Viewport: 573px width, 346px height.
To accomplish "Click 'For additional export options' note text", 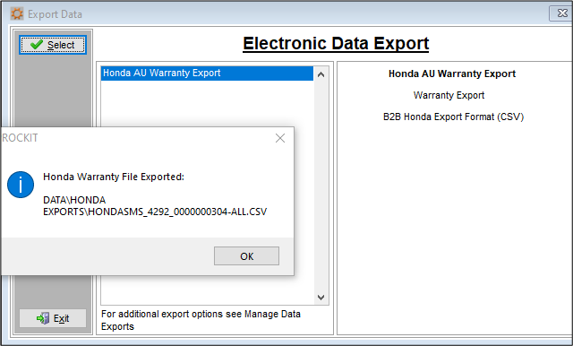I will (x=201, y=320).
